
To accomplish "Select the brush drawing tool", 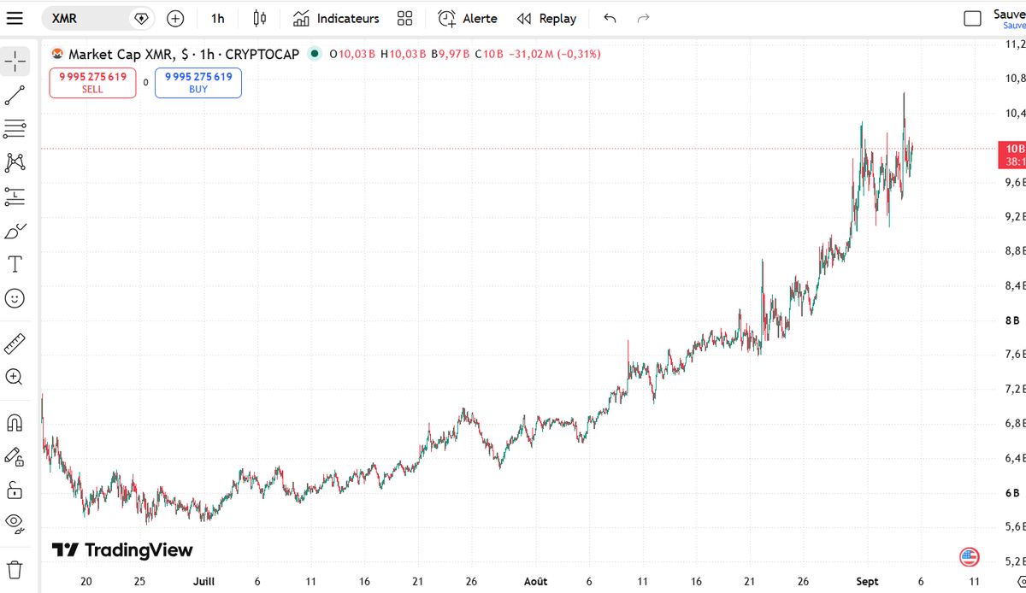I will pos(15,231).
